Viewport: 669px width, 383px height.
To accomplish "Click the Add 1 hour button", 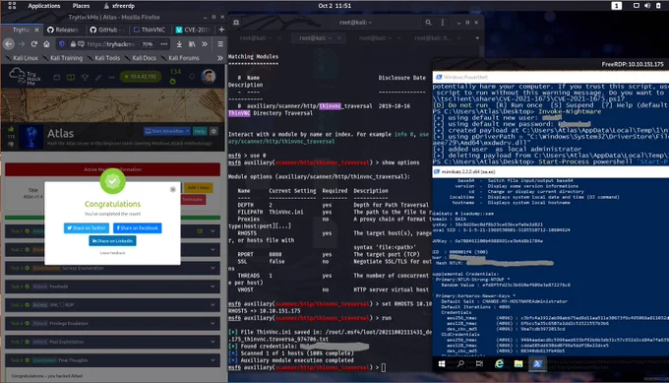I will (x=199, y=187).
